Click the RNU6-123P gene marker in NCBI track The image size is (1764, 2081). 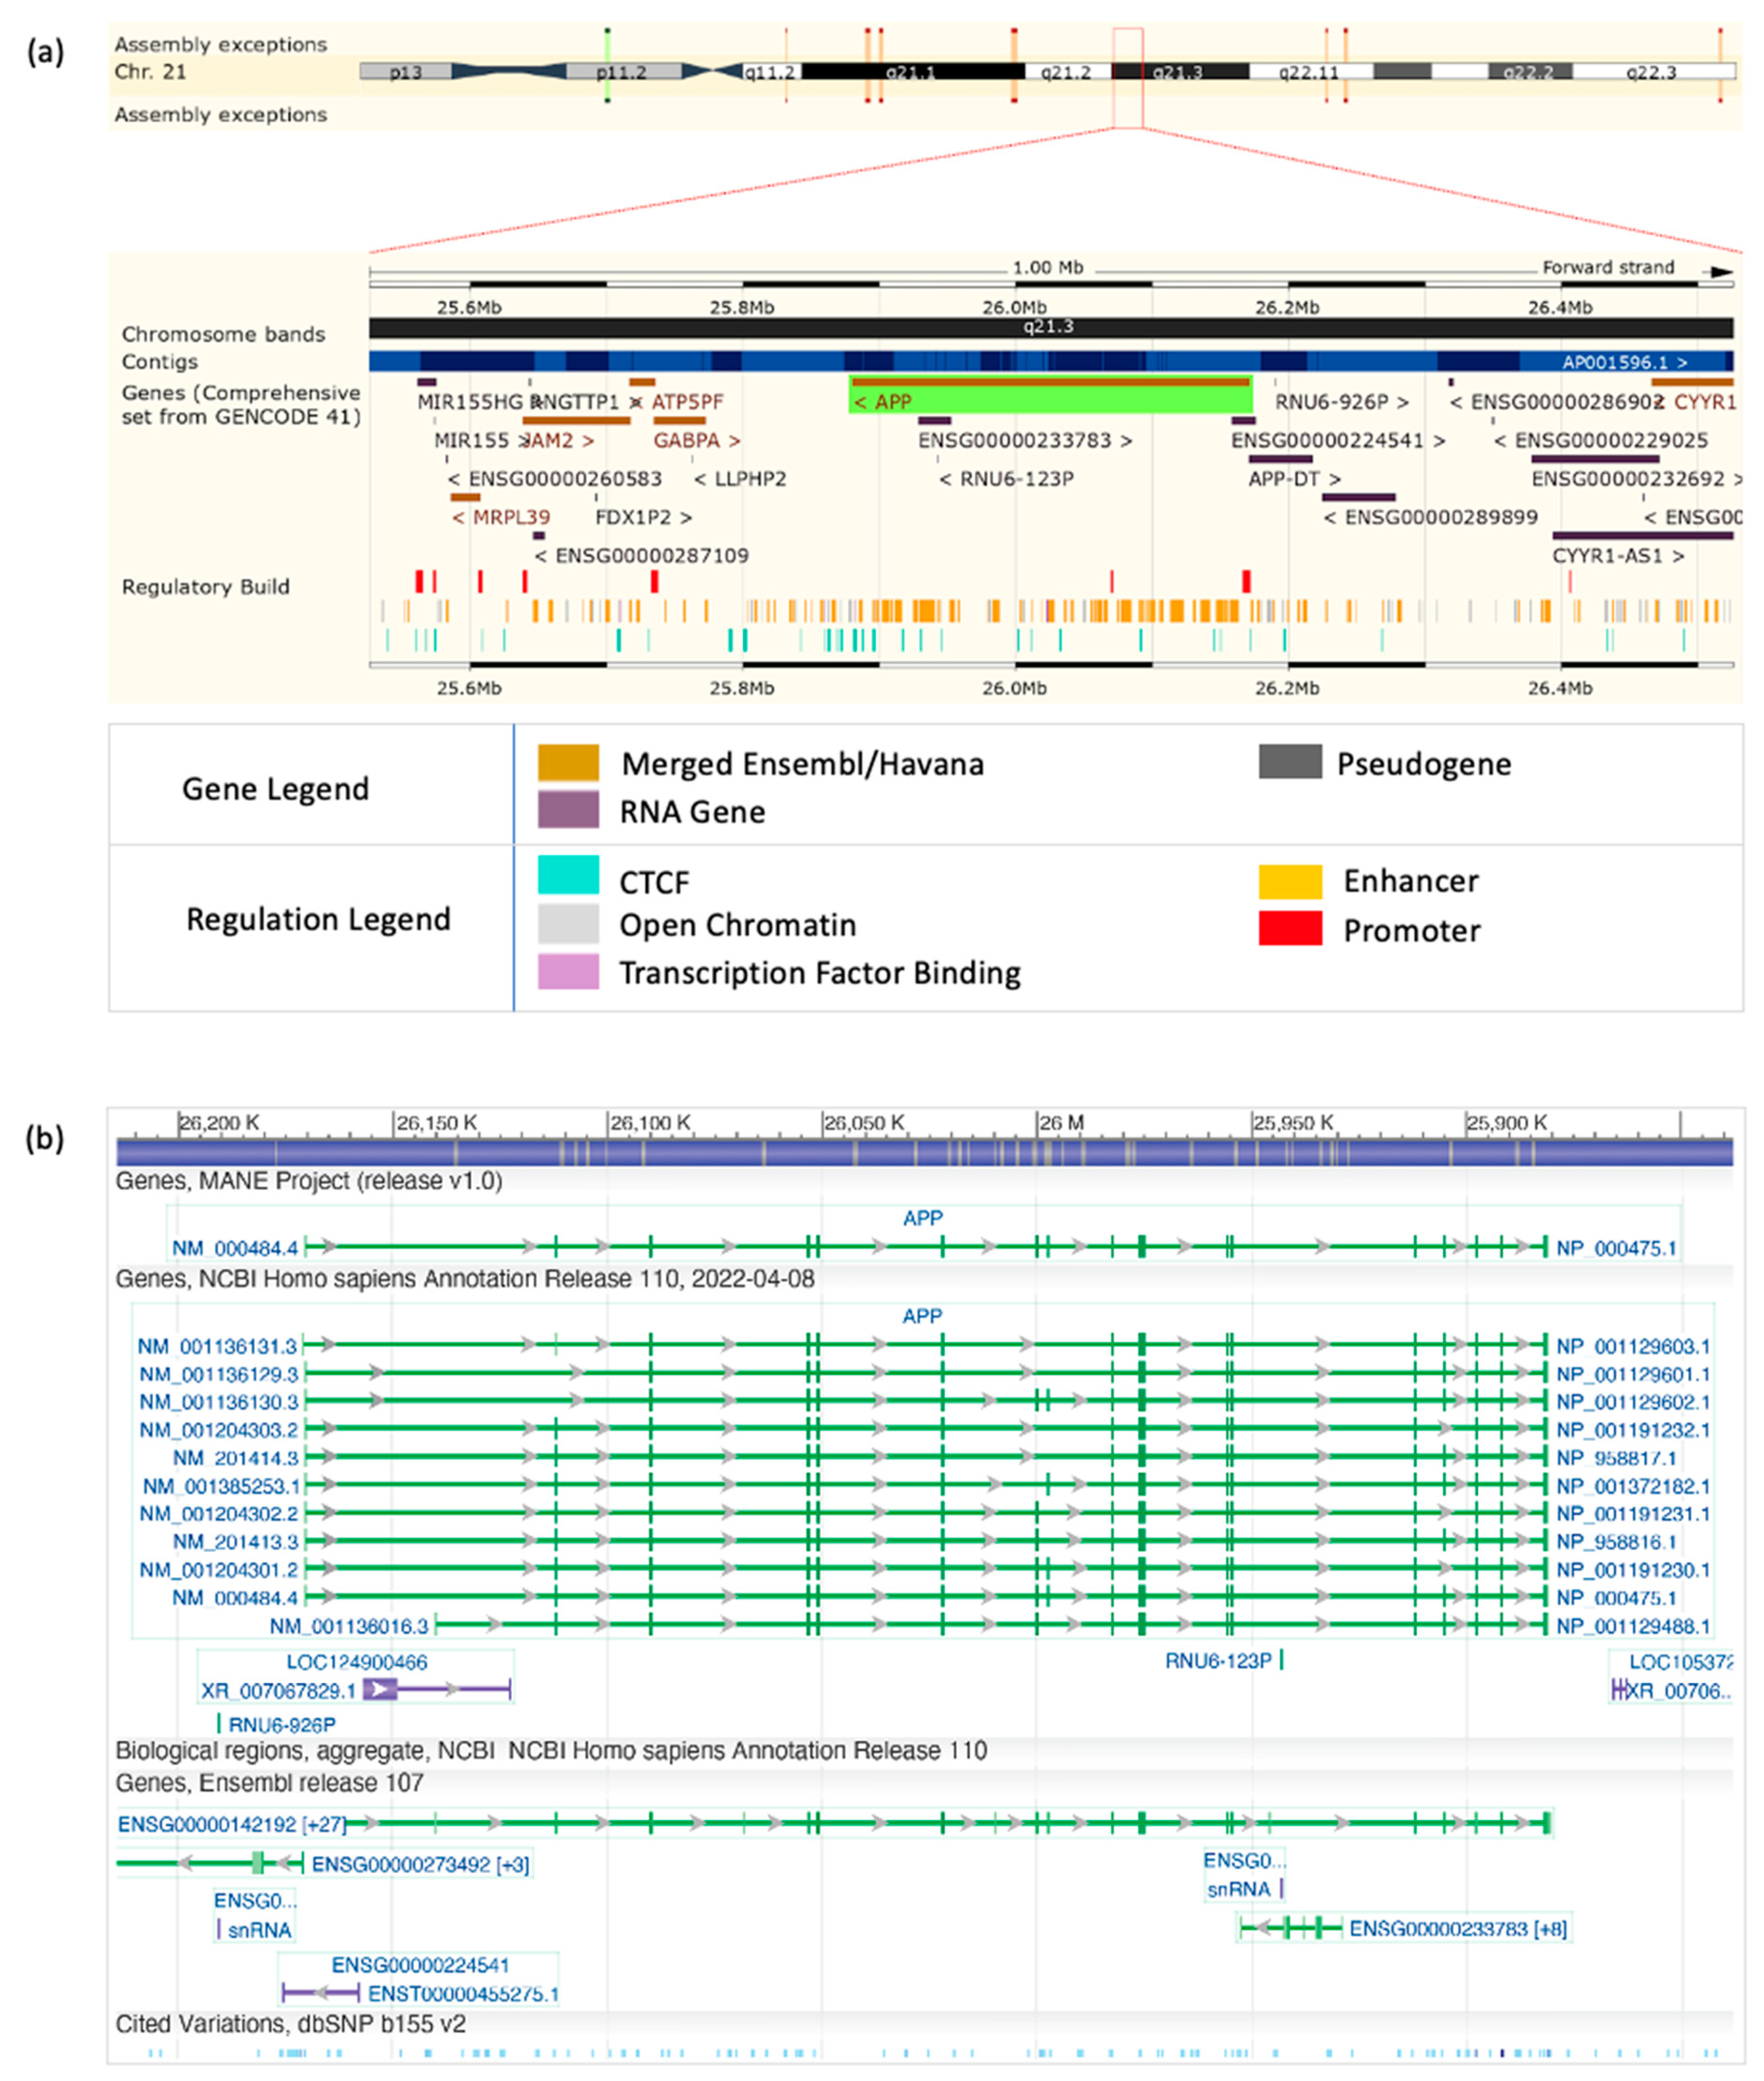tap(1281, 1660)
